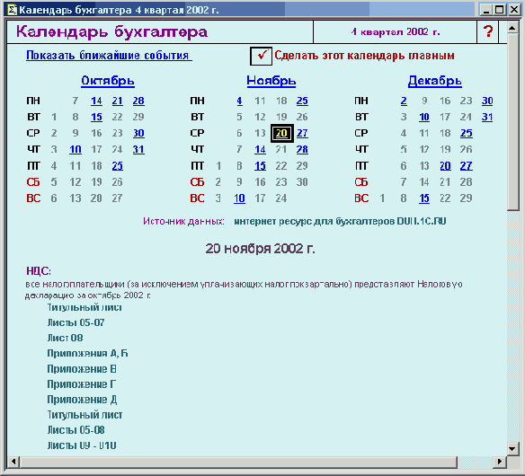The image size is (525, 476).
Task: Select the highlighted November 20 date
Action: point(282,133)
